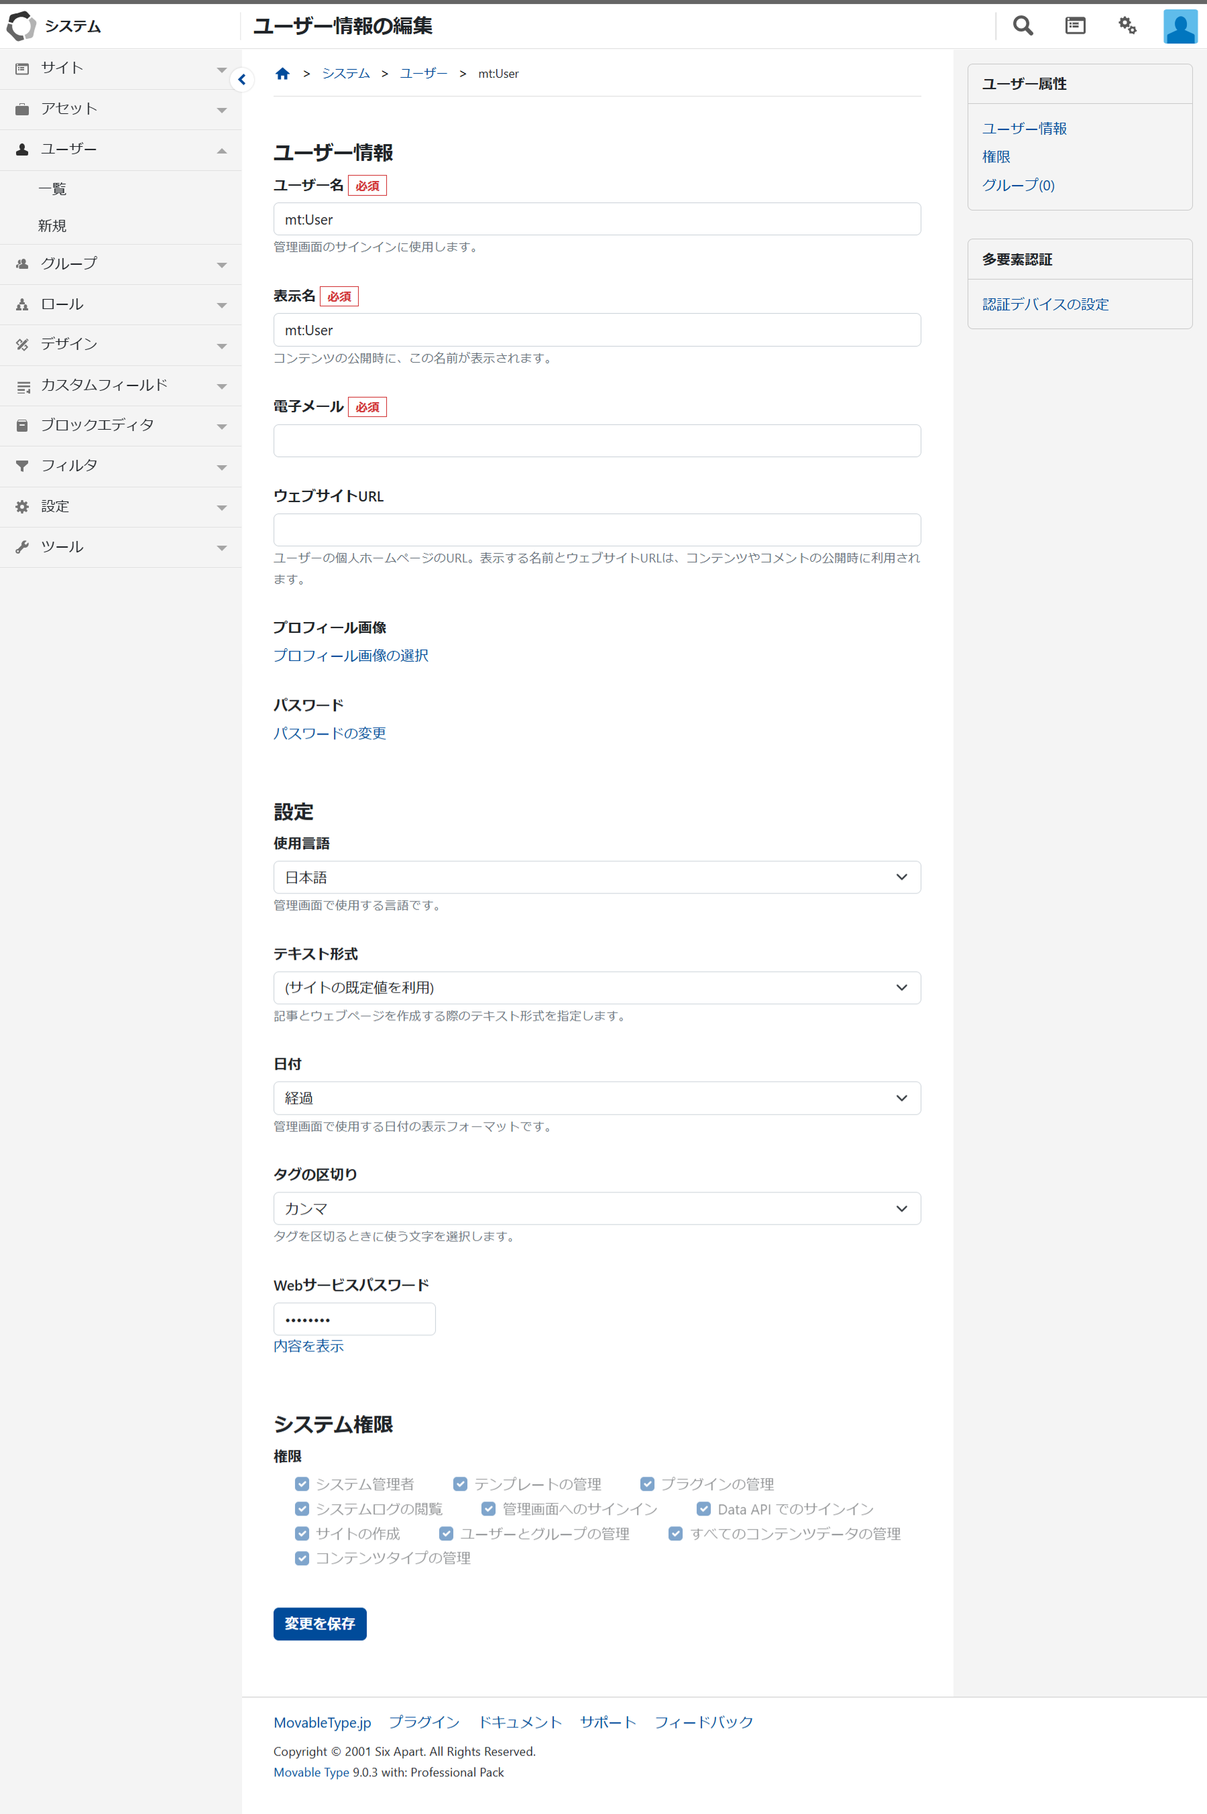Open the デザイン section icon
This screenshot has width=1207, height=1814.
21,344
